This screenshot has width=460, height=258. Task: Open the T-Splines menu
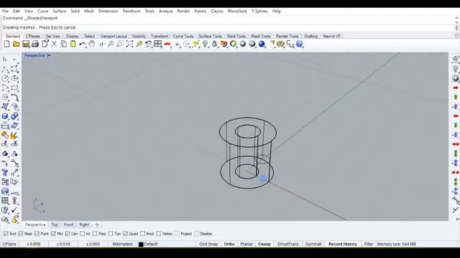259,11
